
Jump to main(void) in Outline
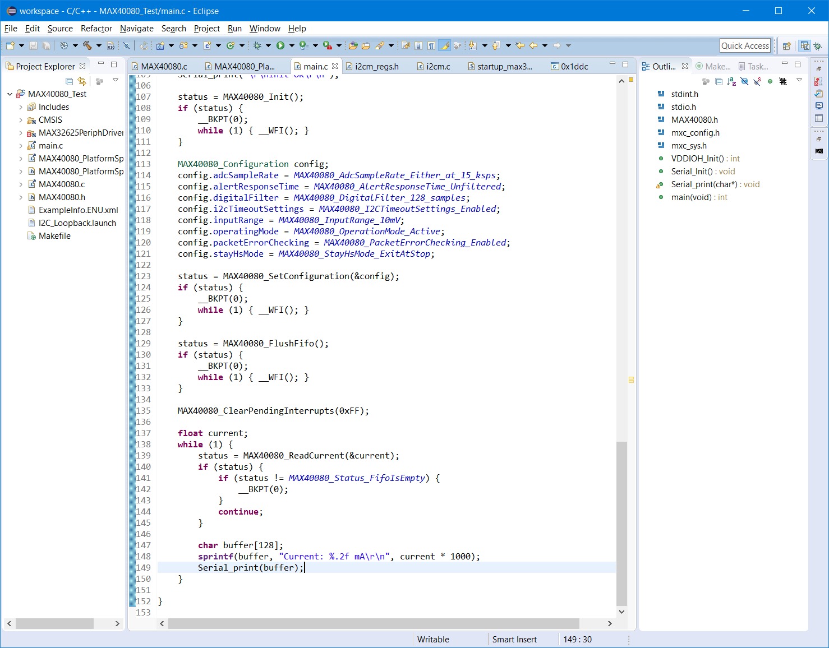click(692, 197)
